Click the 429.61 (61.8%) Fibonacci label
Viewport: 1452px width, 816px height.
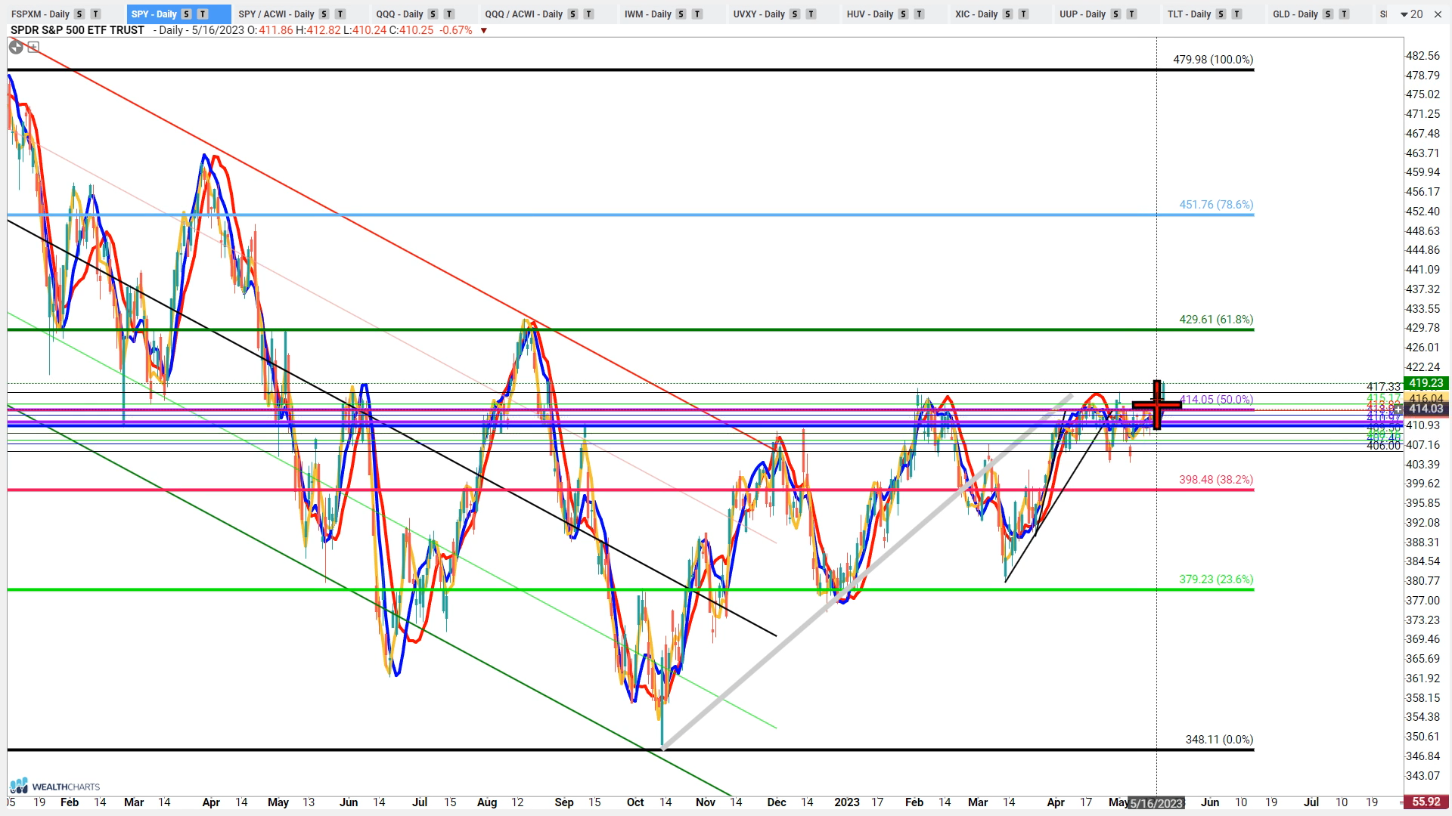pos(1216,320)
